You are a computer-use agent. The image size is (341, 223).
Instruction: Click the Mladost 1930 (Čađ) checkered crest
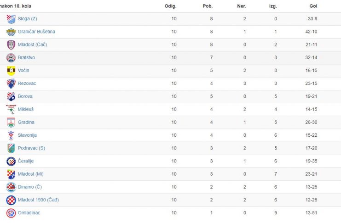(11, 200)
